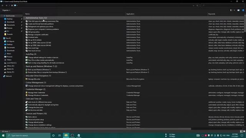Open the address bar history dropdown
This screenshot has width=246, height=138.
coord(193,5)
